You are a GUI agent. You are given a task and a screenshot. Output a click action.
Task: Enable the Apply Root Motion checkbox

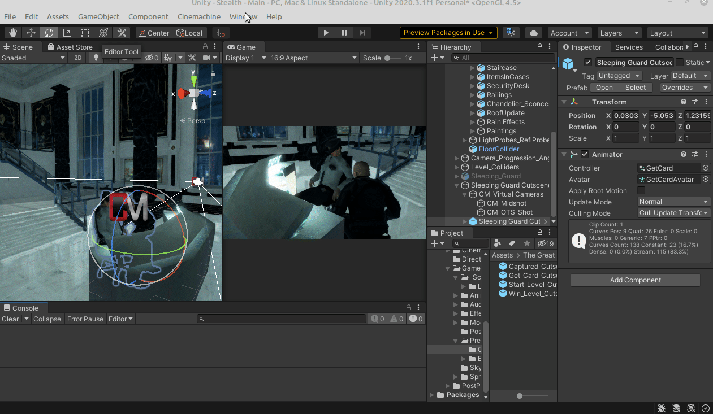click(x=641, y=191)
